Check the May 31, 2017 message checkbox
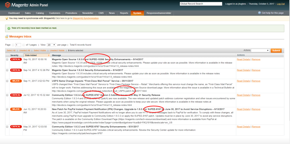290x144 pixels. (7, 127)
